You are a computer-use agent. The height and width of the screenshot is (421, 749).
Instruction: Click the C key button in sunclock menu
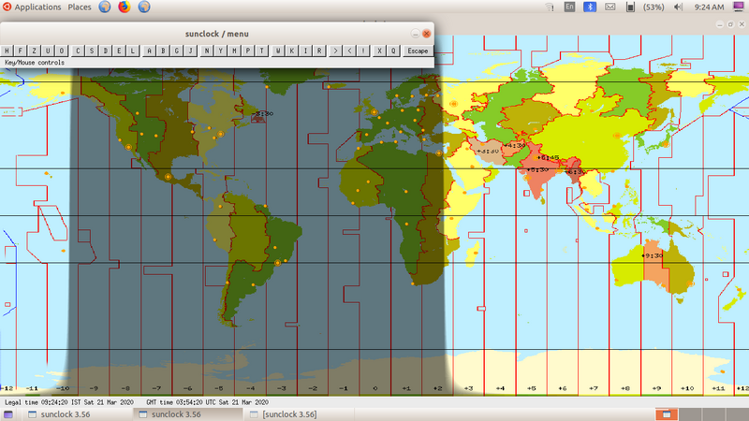pos(78,51)
